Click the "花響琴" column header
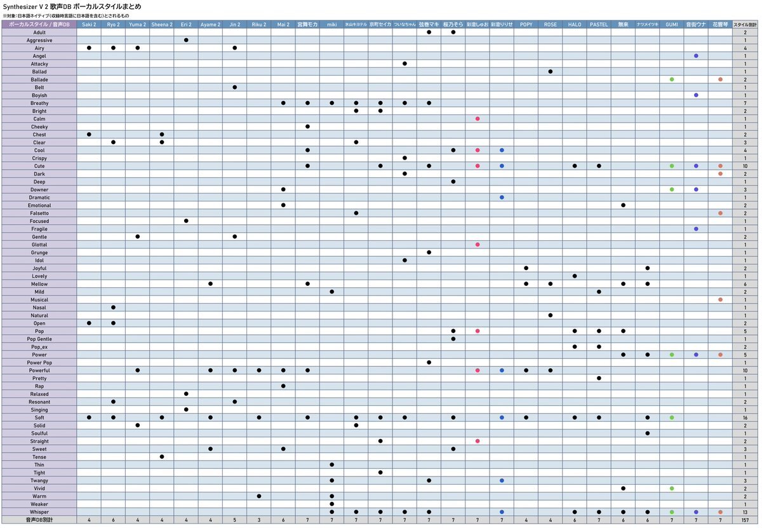This screenshot has width=762, height=528. coord(720,24)
